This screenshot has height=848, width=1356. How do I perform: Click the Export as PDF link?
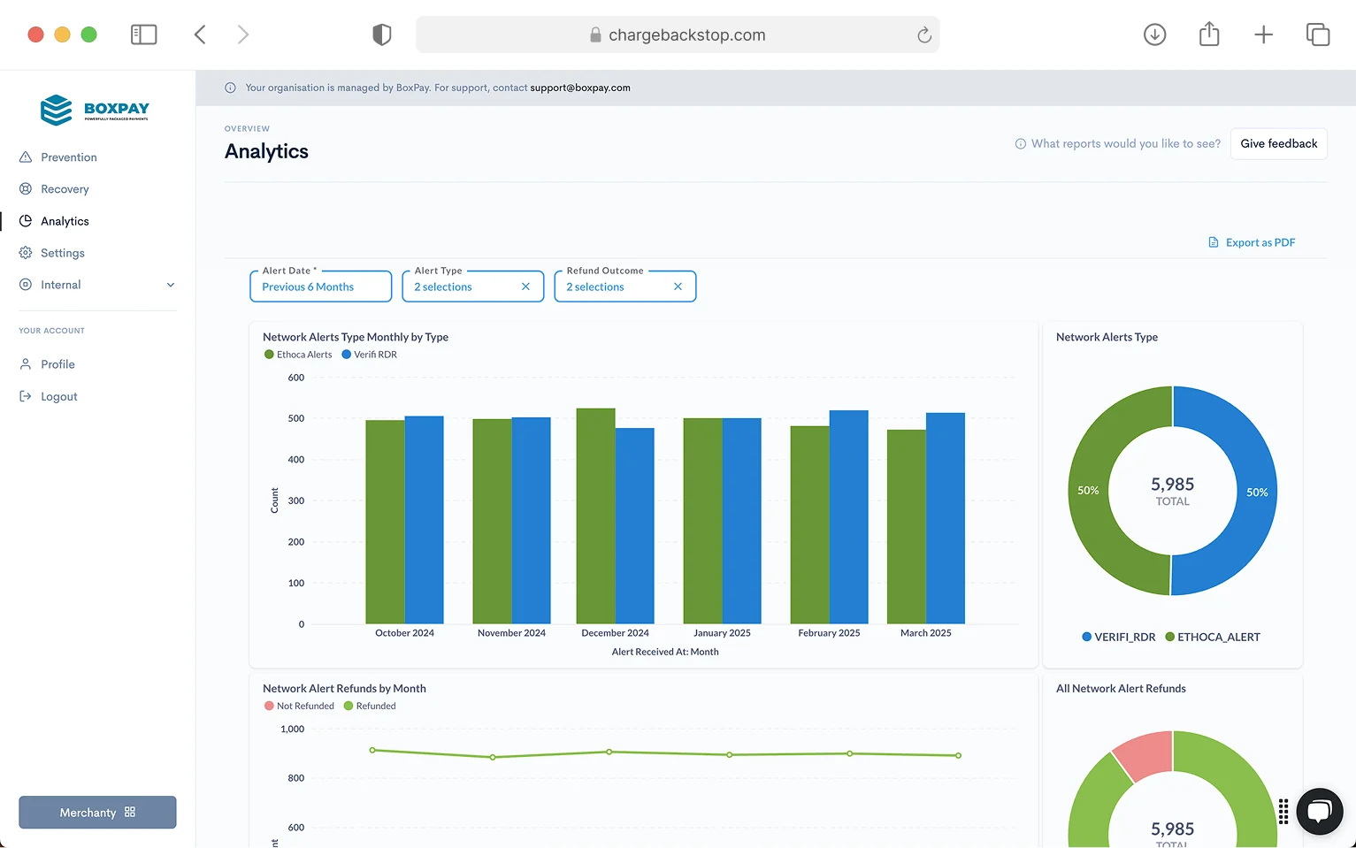coord(1252,242)
